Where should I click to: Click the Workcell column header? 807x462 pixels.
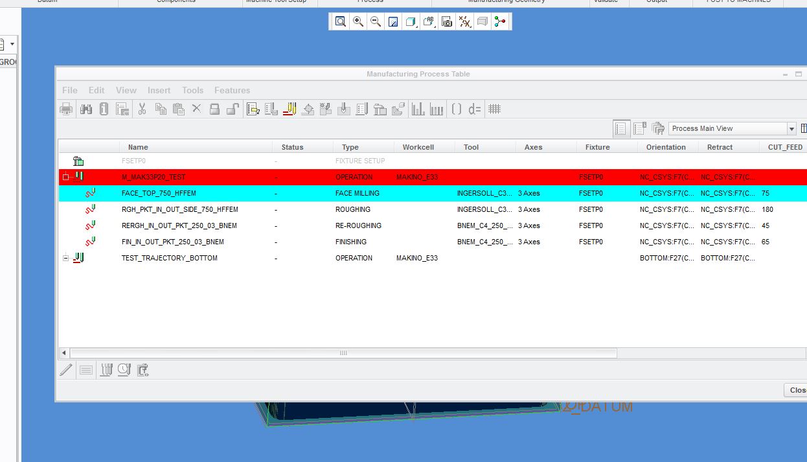(x=424, y=147)
